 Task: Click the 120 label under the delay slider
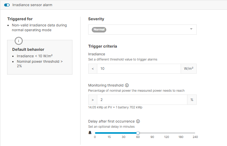coord(166,137)
